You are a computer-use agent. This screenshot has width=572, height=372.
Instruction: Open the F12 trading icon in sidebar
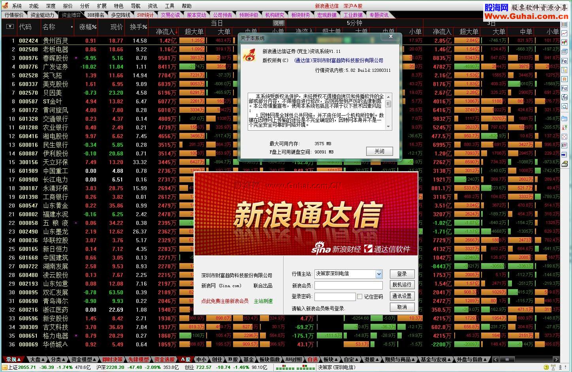click(564, 88)
